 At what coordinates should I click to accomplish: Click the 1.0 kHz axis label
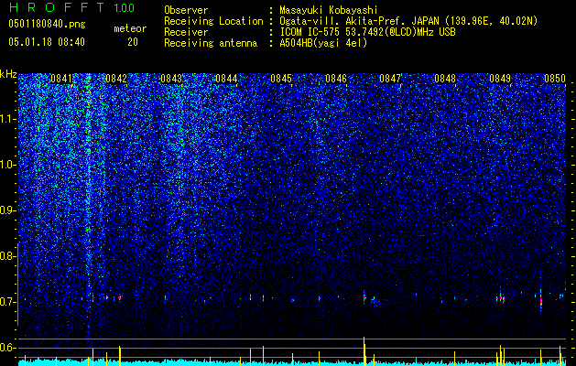7,165
